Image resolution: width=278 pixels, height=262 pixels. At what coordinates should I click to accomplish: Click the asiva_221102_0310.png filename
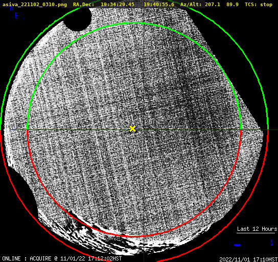(x=35, y=5)
